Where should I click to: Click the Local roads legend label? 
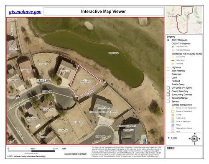pos(174,77)
